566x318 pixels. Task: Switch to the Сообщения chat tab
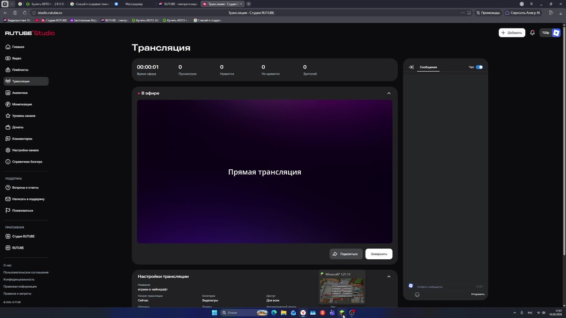[x=428, y=67]
